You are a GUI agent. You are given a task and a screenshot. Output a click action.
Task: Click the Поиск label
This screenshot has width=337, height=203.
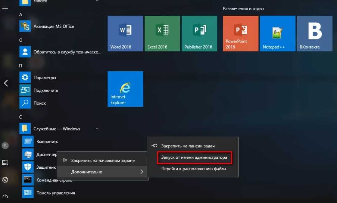tap(39, 103)
